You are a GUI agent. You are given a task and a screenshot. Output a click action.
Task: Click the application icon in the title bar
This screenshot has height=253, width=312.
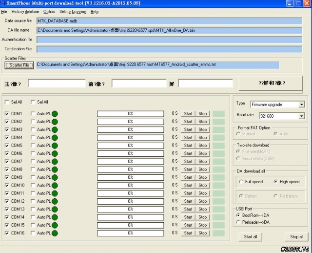point(3,3)
